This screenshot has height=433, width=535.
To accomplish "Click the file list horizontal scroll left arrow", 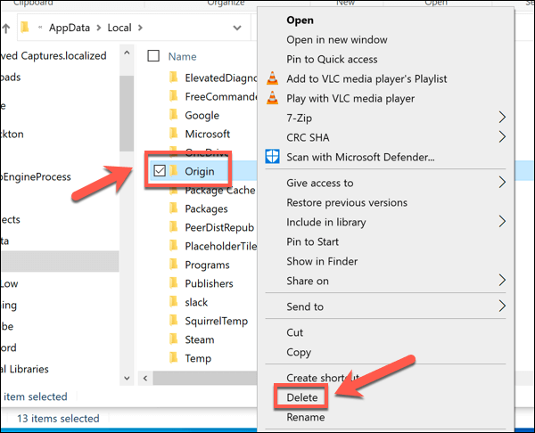I will [145, 378].
